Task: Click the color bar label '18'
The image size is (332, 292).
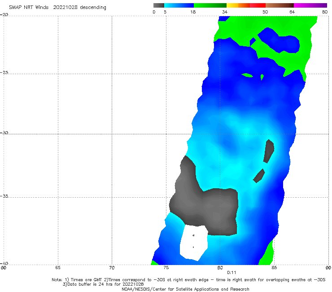Action: [193, 12]
